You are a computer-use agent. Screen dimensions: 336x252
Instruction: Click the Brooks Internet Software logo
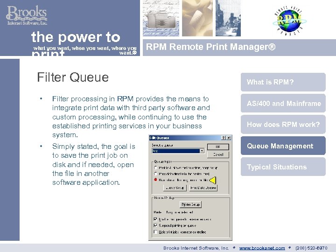(27, 15)
